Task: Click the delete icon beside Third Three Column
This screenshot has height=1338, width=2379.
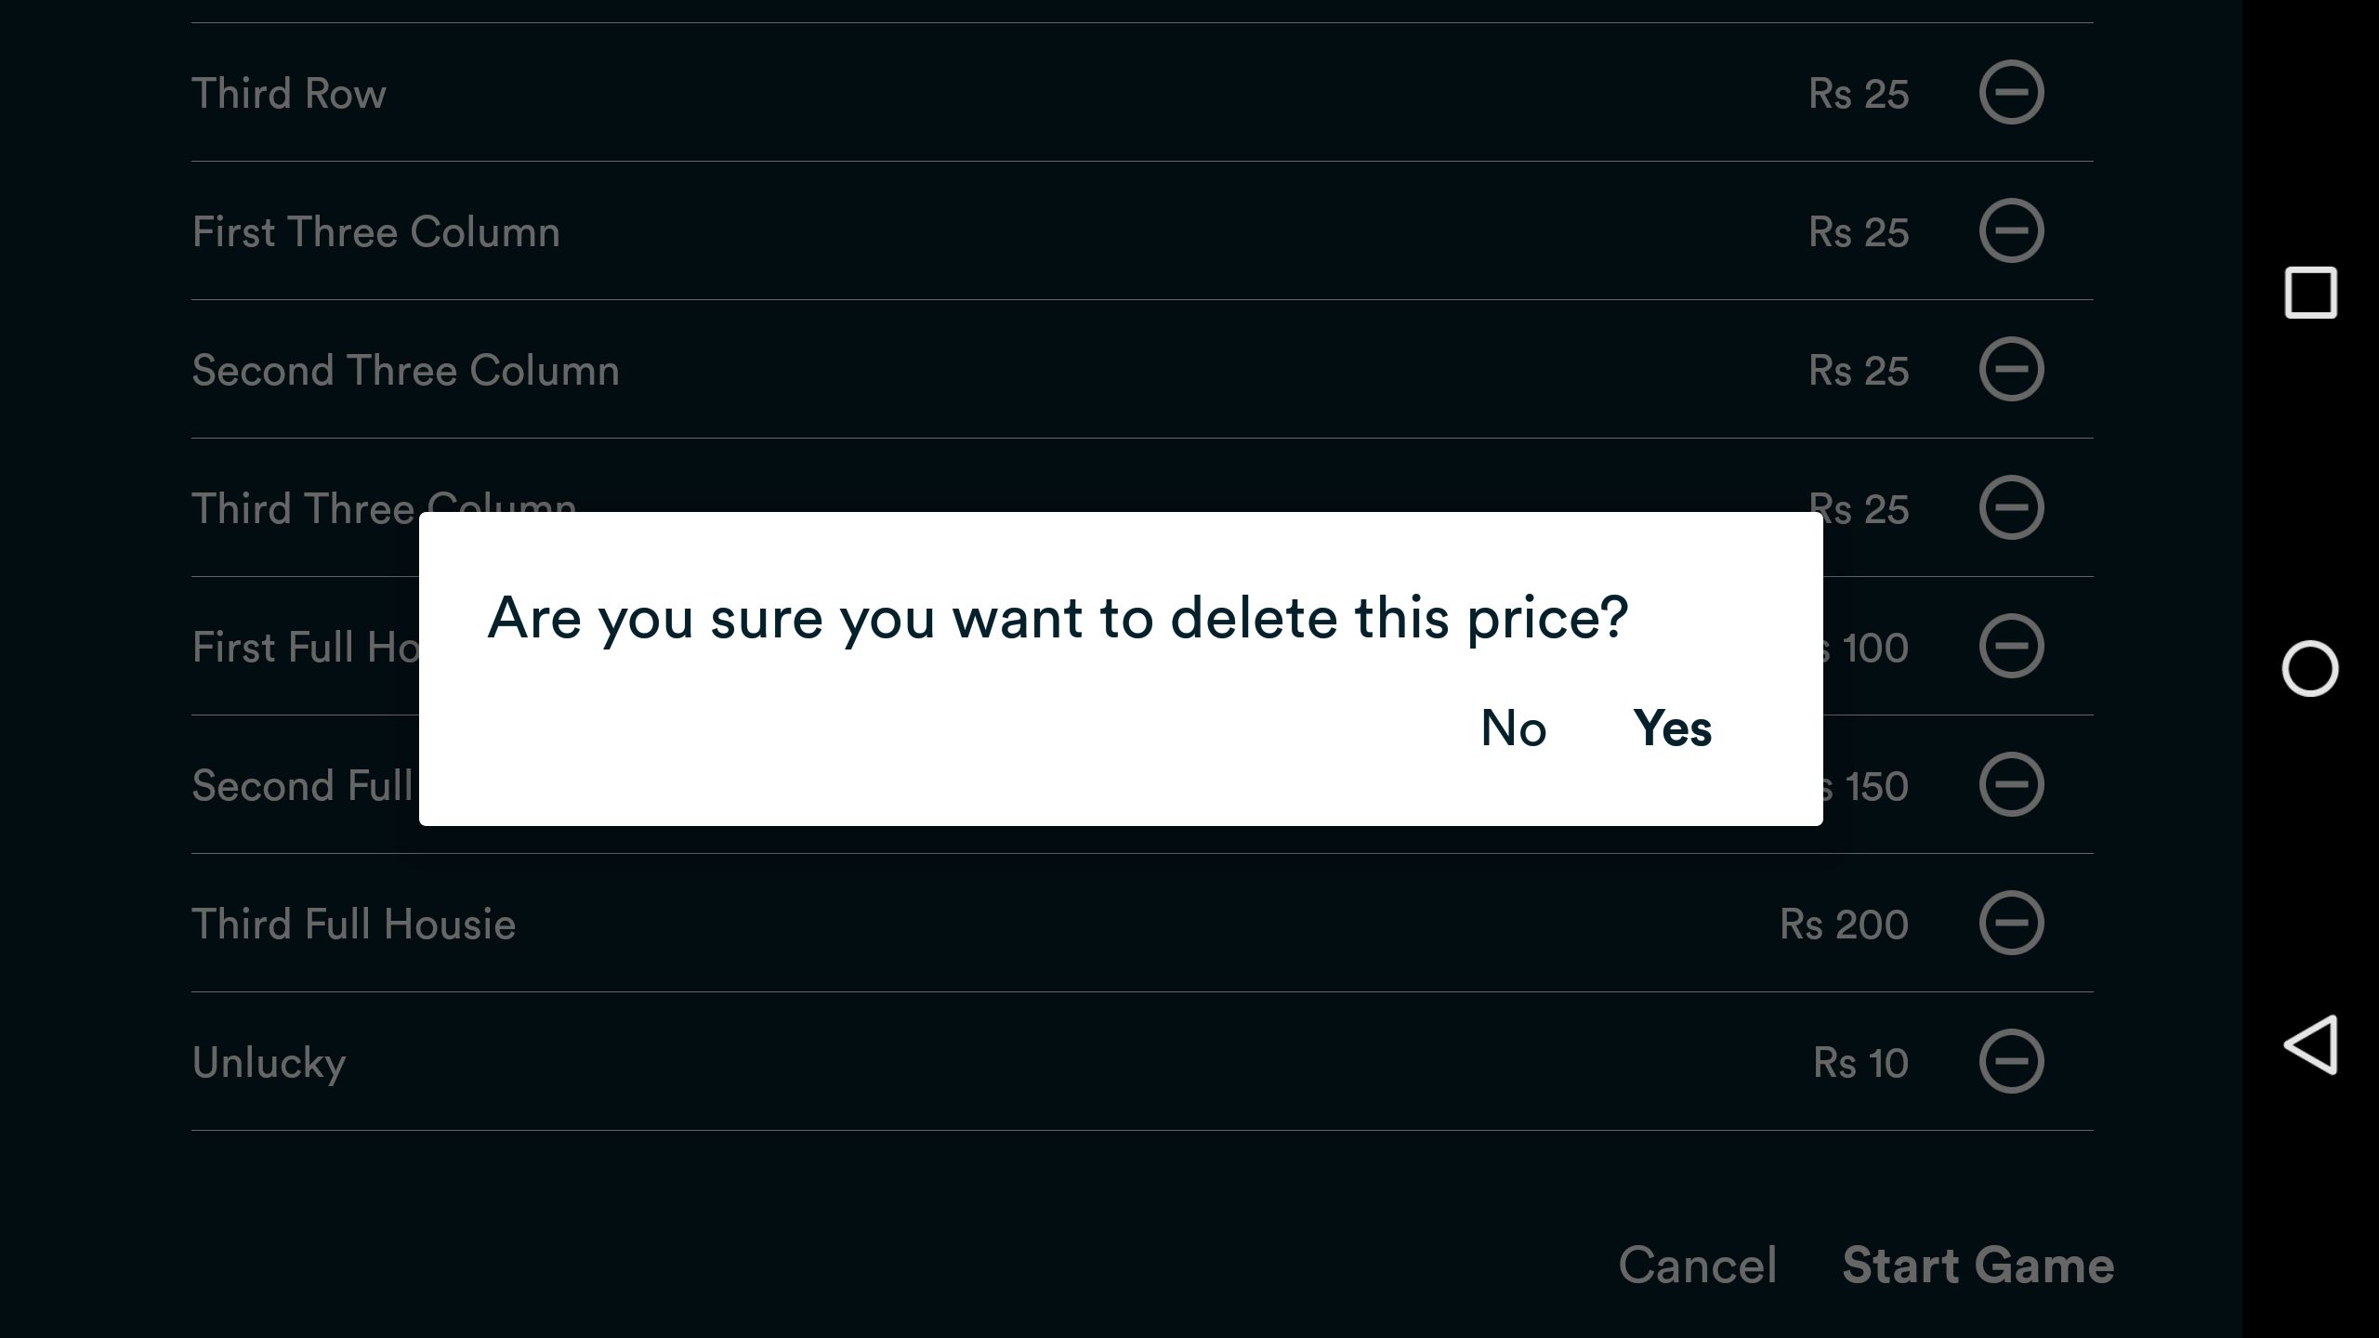Action: coord(2011,506)
